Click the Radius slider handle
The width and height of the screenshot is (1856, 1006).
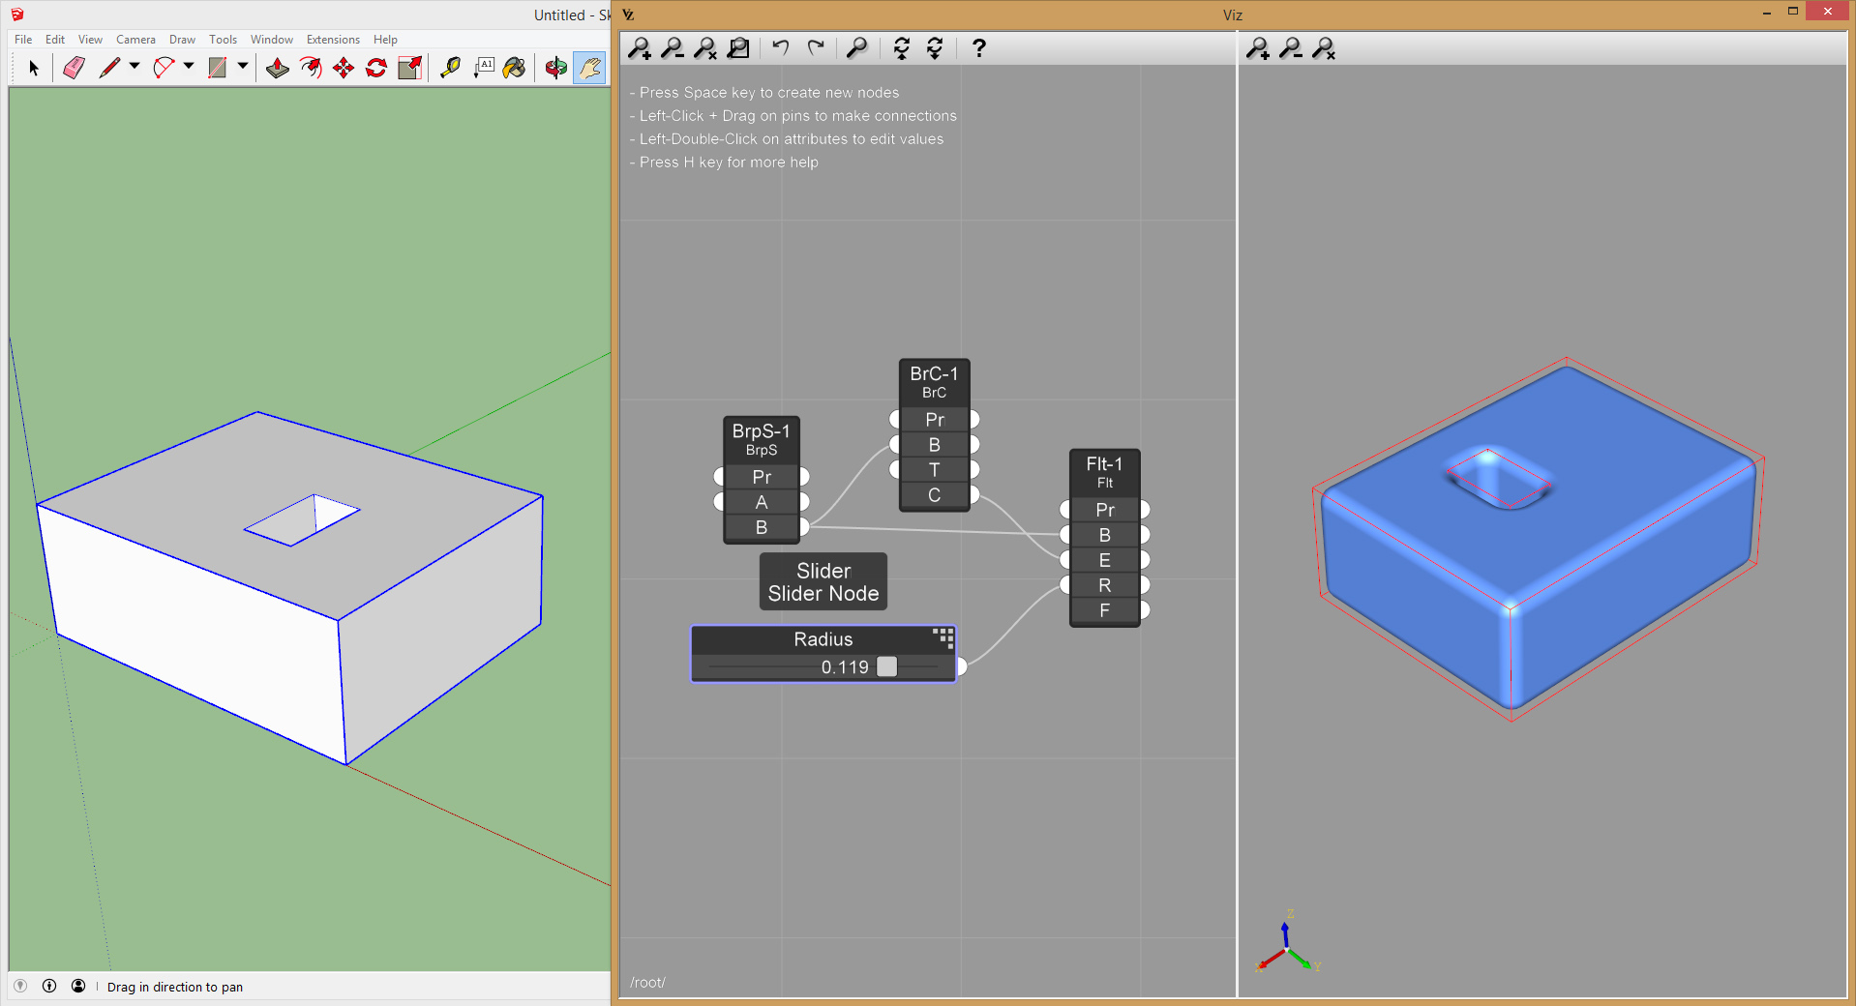[886, 666]
